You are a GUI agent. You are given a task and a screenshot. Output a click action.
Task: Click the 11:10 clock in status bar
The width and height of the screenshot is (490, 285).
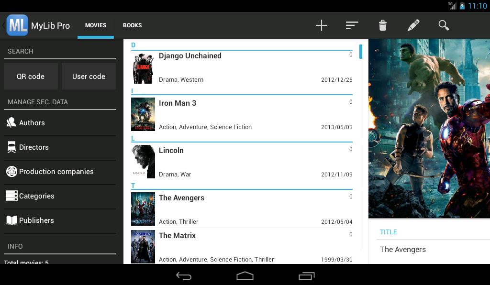point(477,6)
